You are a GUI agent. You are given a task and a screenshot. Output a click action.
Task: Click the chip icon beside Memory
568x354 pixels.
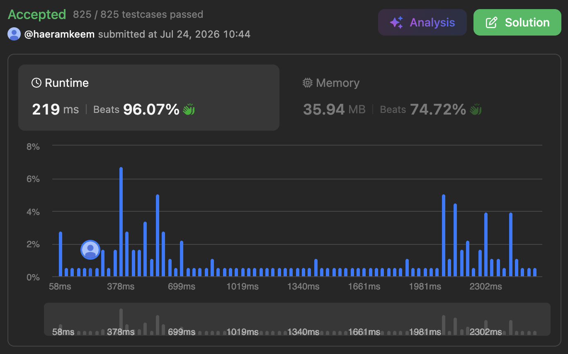pyautogui.click(x=307, y=83)
